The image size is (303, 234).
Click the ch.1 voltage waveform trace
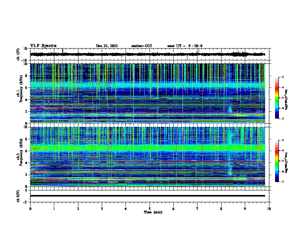tap(147, 54)
